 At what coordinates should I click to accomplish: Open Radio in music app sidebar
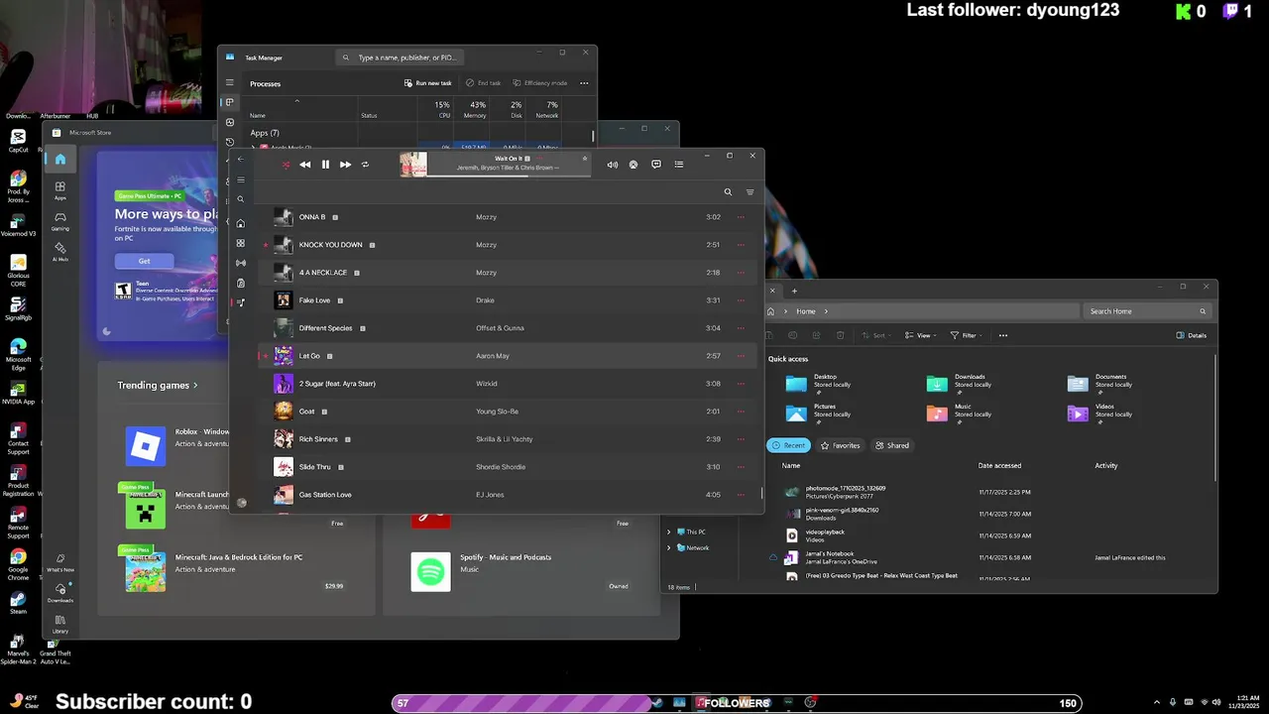click(240, 263)
